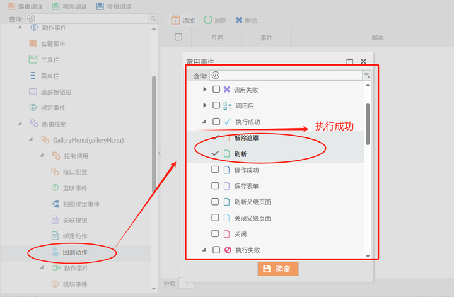454x297 pixels.
Task: Select the 路由控制 chain icon
Action: coord(34,124)
